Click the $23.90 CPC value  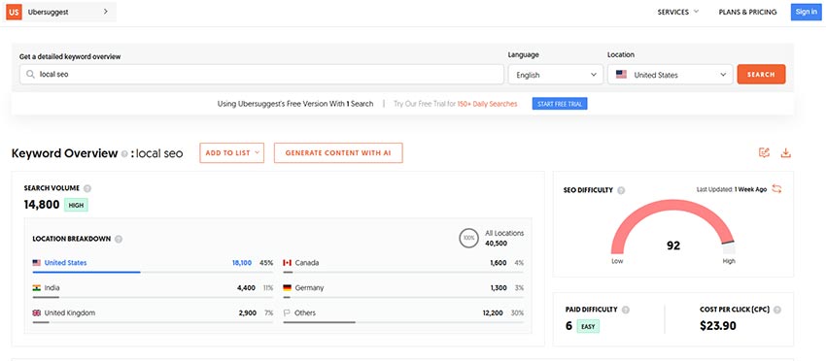tap(717, 326)
